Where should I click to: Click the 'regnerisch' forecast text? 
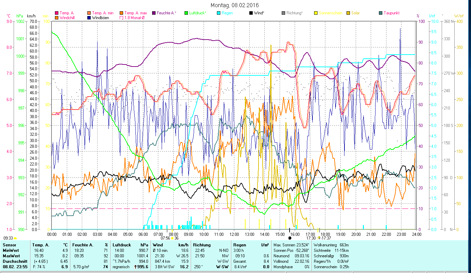pyautogui.click(x=121, y=267)
